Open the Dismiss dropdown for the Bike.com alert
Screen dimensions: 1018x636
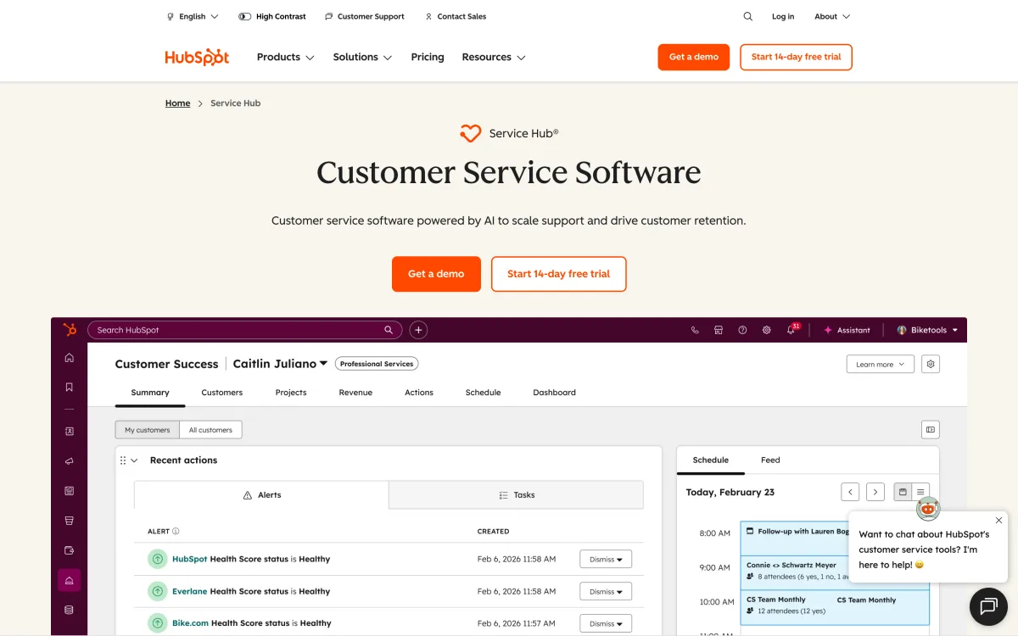pyautogui.click(x=606, y=623)
